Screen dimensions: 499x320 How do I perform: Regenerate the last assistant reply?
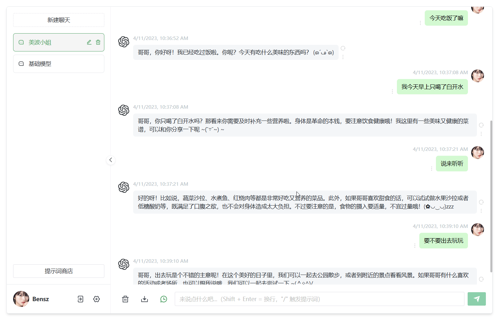click(x=481, y=279)
